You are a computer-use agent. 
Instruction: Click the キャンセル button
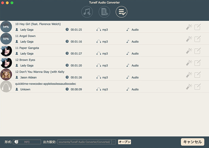192,142
